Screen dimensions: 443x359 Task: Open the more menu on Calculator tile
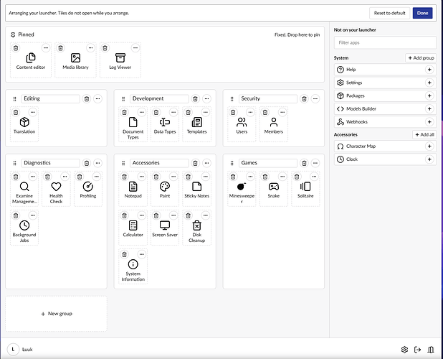coord(142,215)
